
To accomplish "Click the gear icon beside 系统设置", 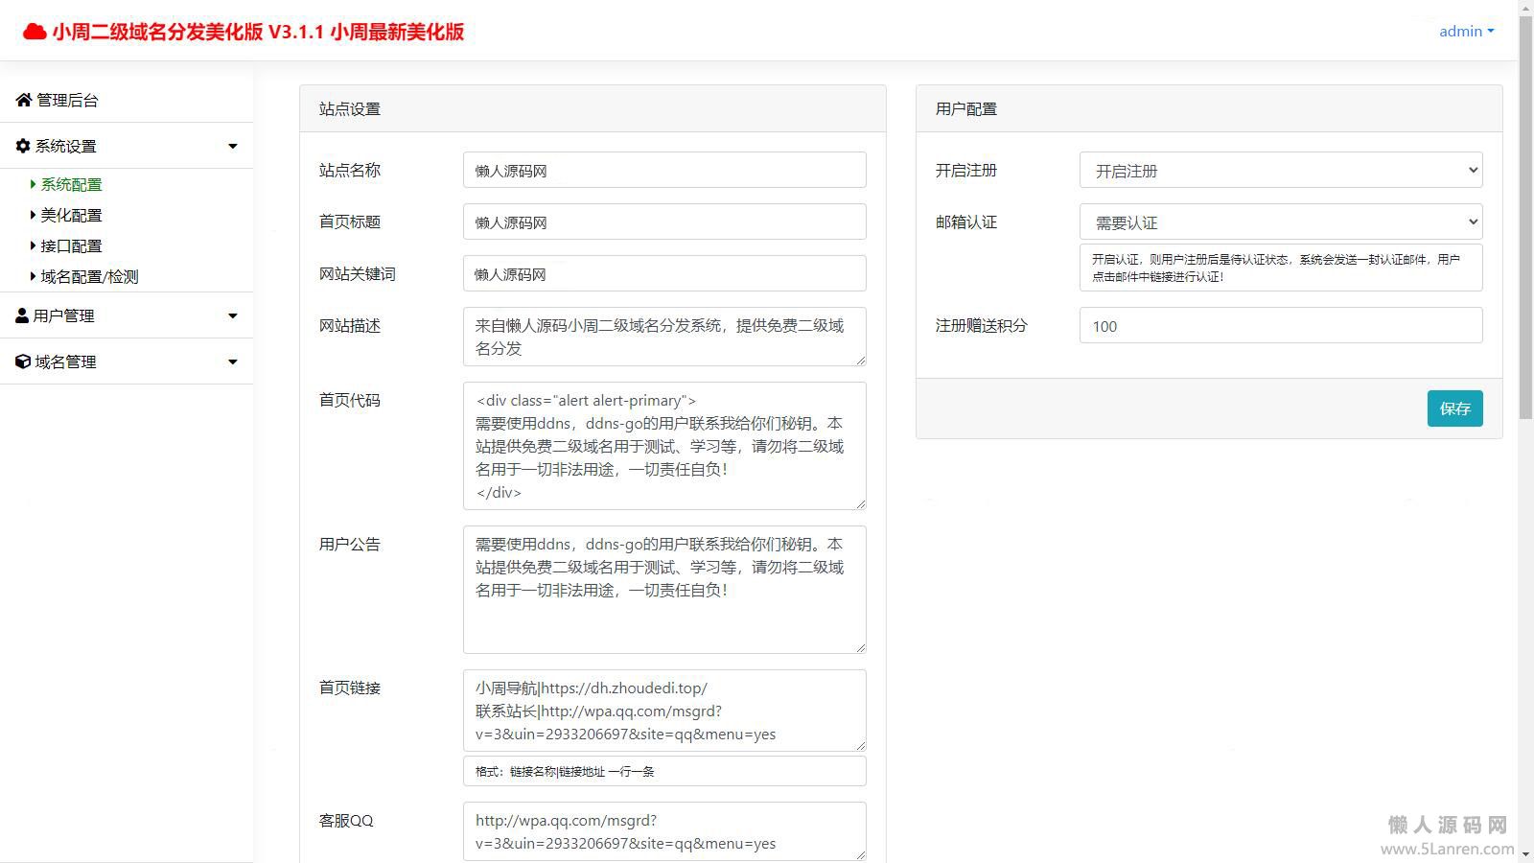I will click(23, 146).
